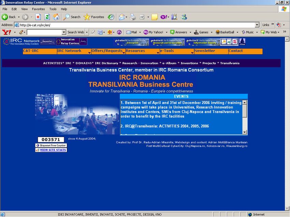Click the CAT-IRC navigation tab
Viewport: 290px width, 217px height.
tap(40, 51)
